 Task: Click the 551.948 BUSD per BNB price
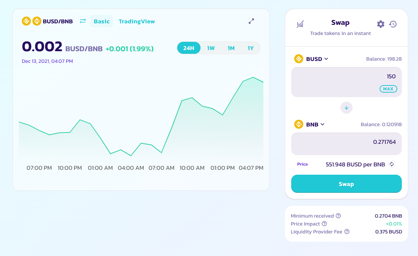[355, 165]
